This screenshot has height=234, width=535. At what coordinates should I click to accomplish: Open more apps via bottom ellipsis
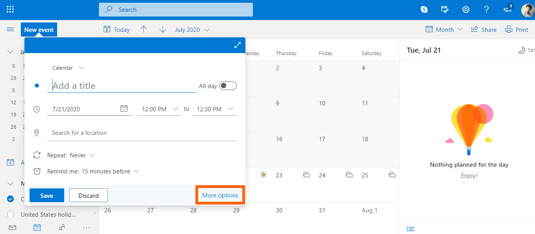pyautogui.click(x=86, y=227)
